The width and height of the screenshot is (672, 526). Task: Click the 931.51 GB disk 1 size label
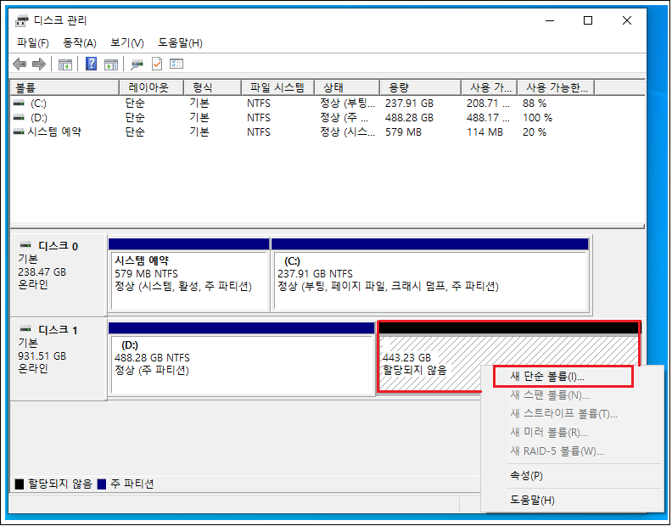point(42,355)
